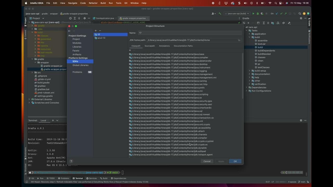This screenshot has width=333, height=187.
Task: Select Modules in Project Settings
Action: click(77, 43)
